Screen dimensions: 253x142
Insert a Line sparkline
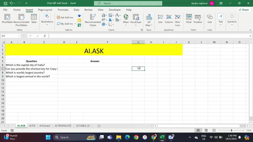(x=160, y=19)
